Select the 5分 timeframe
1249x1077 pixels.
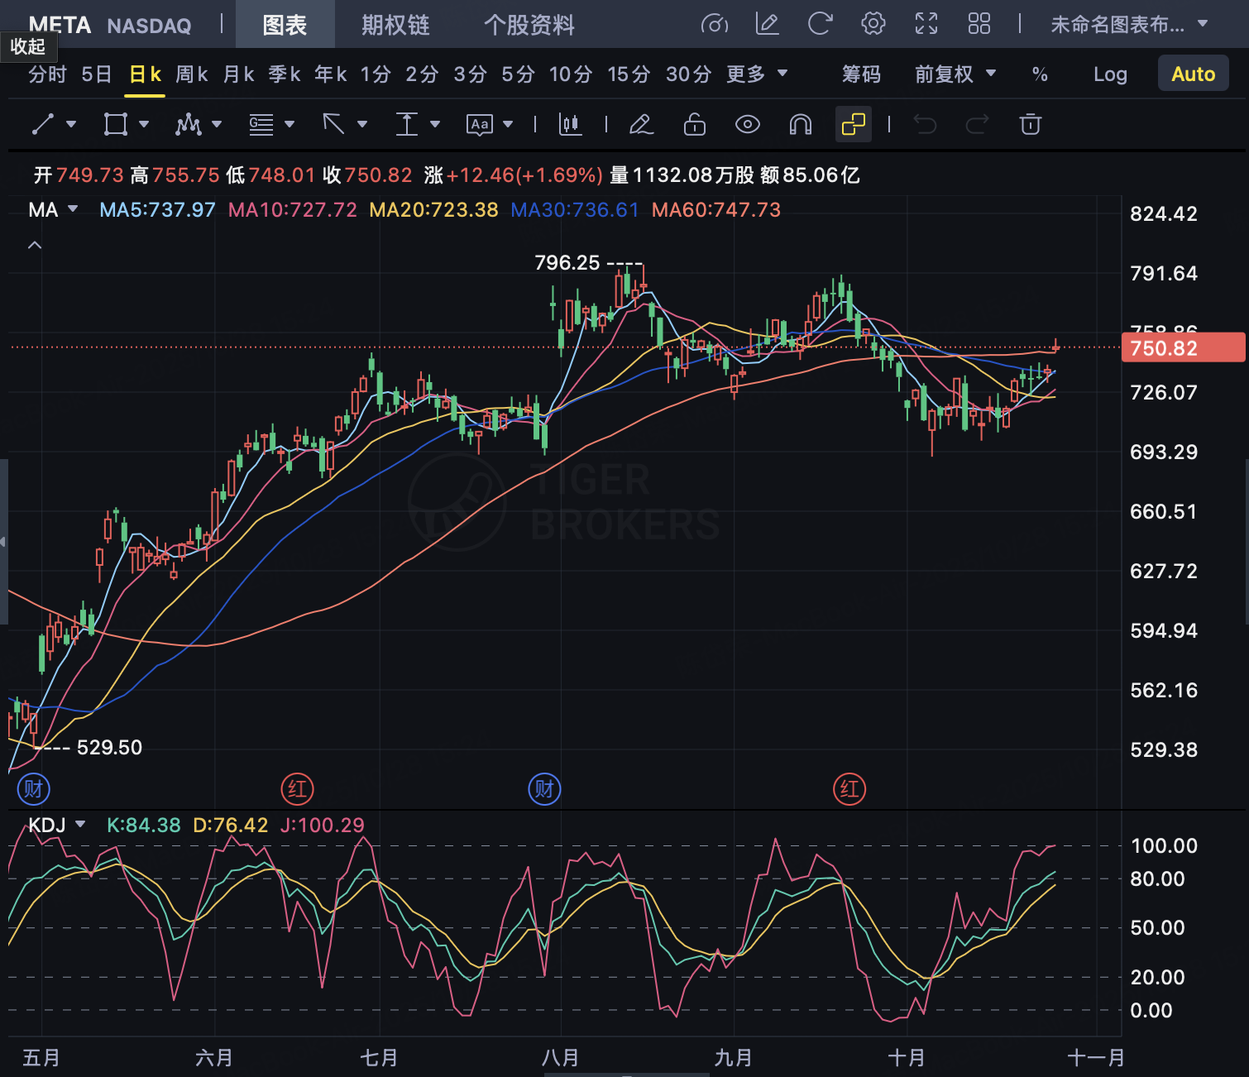[519, 74]
